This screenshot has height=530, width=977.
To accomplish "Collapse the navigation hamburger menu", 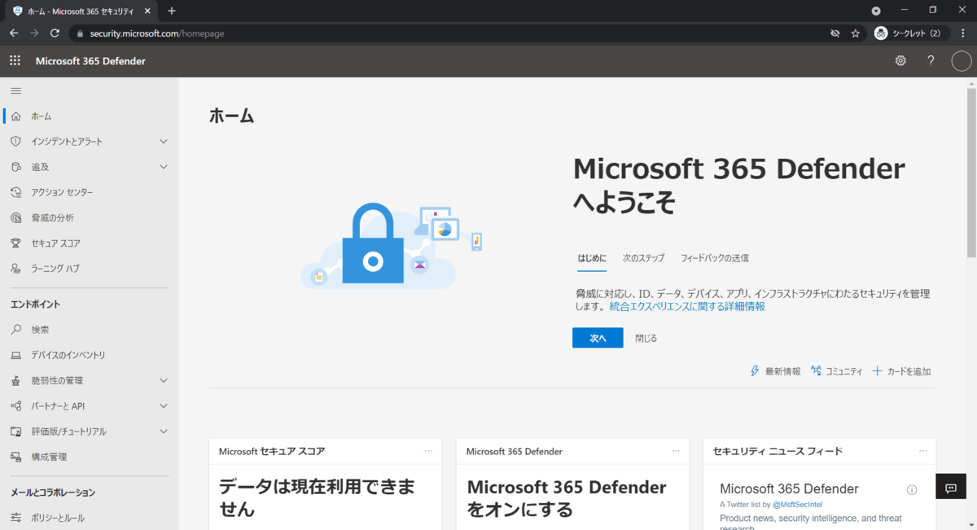I will [x=15, y=90].
